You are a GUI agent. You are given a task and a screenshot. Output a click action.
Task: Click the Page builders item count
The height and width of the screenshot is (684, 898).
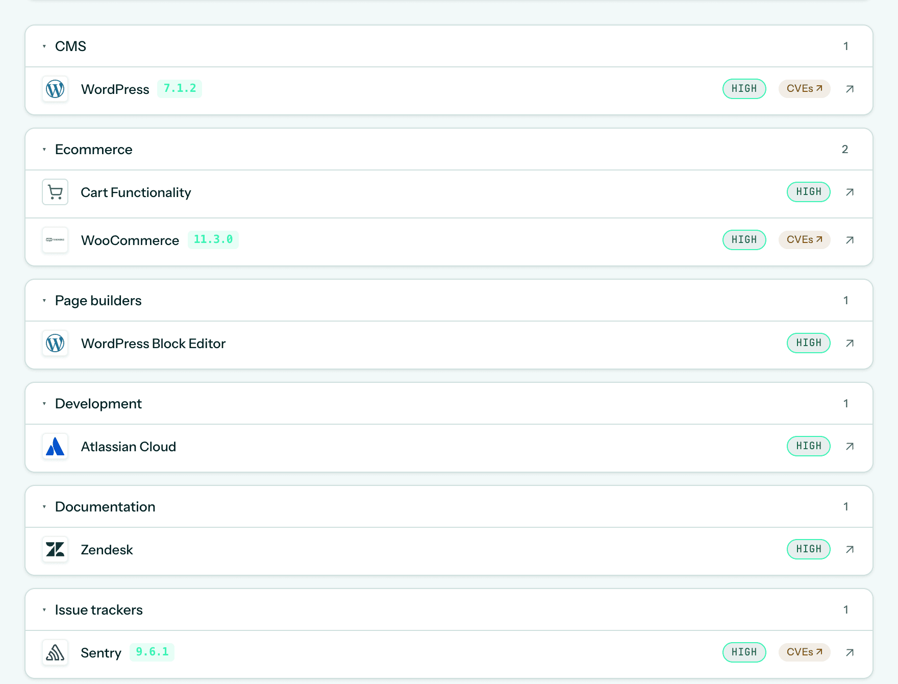pyautogui.click(x=845, y=300)
